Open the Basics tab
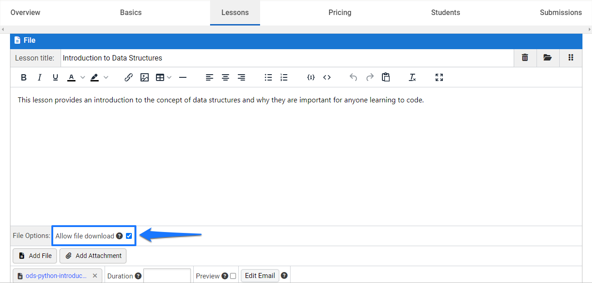This screenshot has width=592, height=283. click(131, 13)
